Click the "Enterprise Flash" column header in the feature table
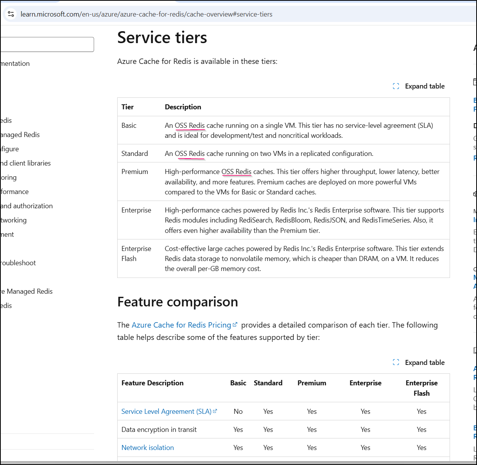The image size is (477, 465). pos(421,388)
